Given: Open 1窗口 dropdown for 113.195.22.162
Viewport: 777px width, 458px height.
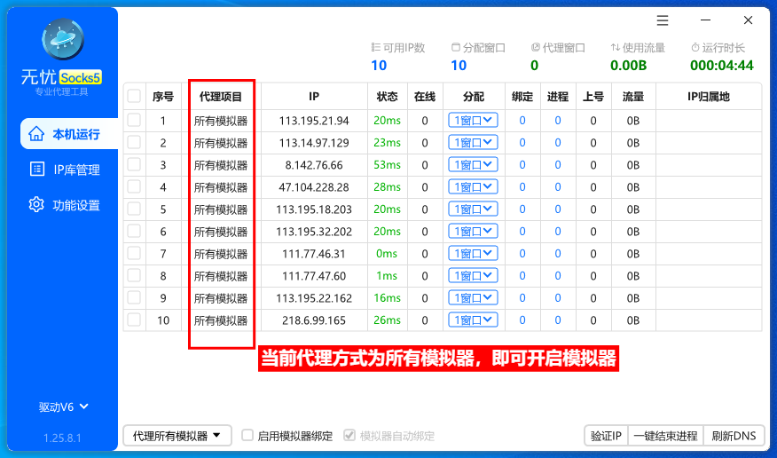Looking at the screenshot, I should tap(473, 298).
